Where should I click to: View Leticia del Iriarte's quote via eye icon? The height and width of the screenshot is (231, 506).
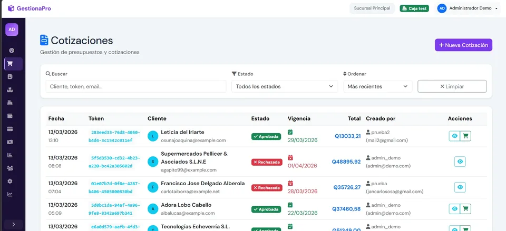tap(454, 136)
